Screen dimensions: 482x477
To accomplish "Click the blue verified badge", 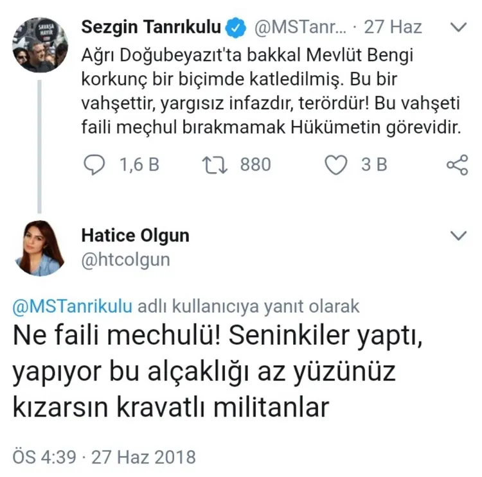I will pyautogui.click(x=237, y=28).
